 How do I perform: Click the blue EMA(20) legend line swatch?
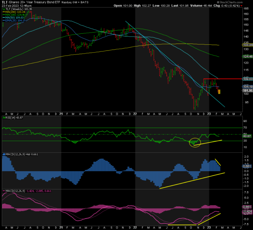coord(4,20)
